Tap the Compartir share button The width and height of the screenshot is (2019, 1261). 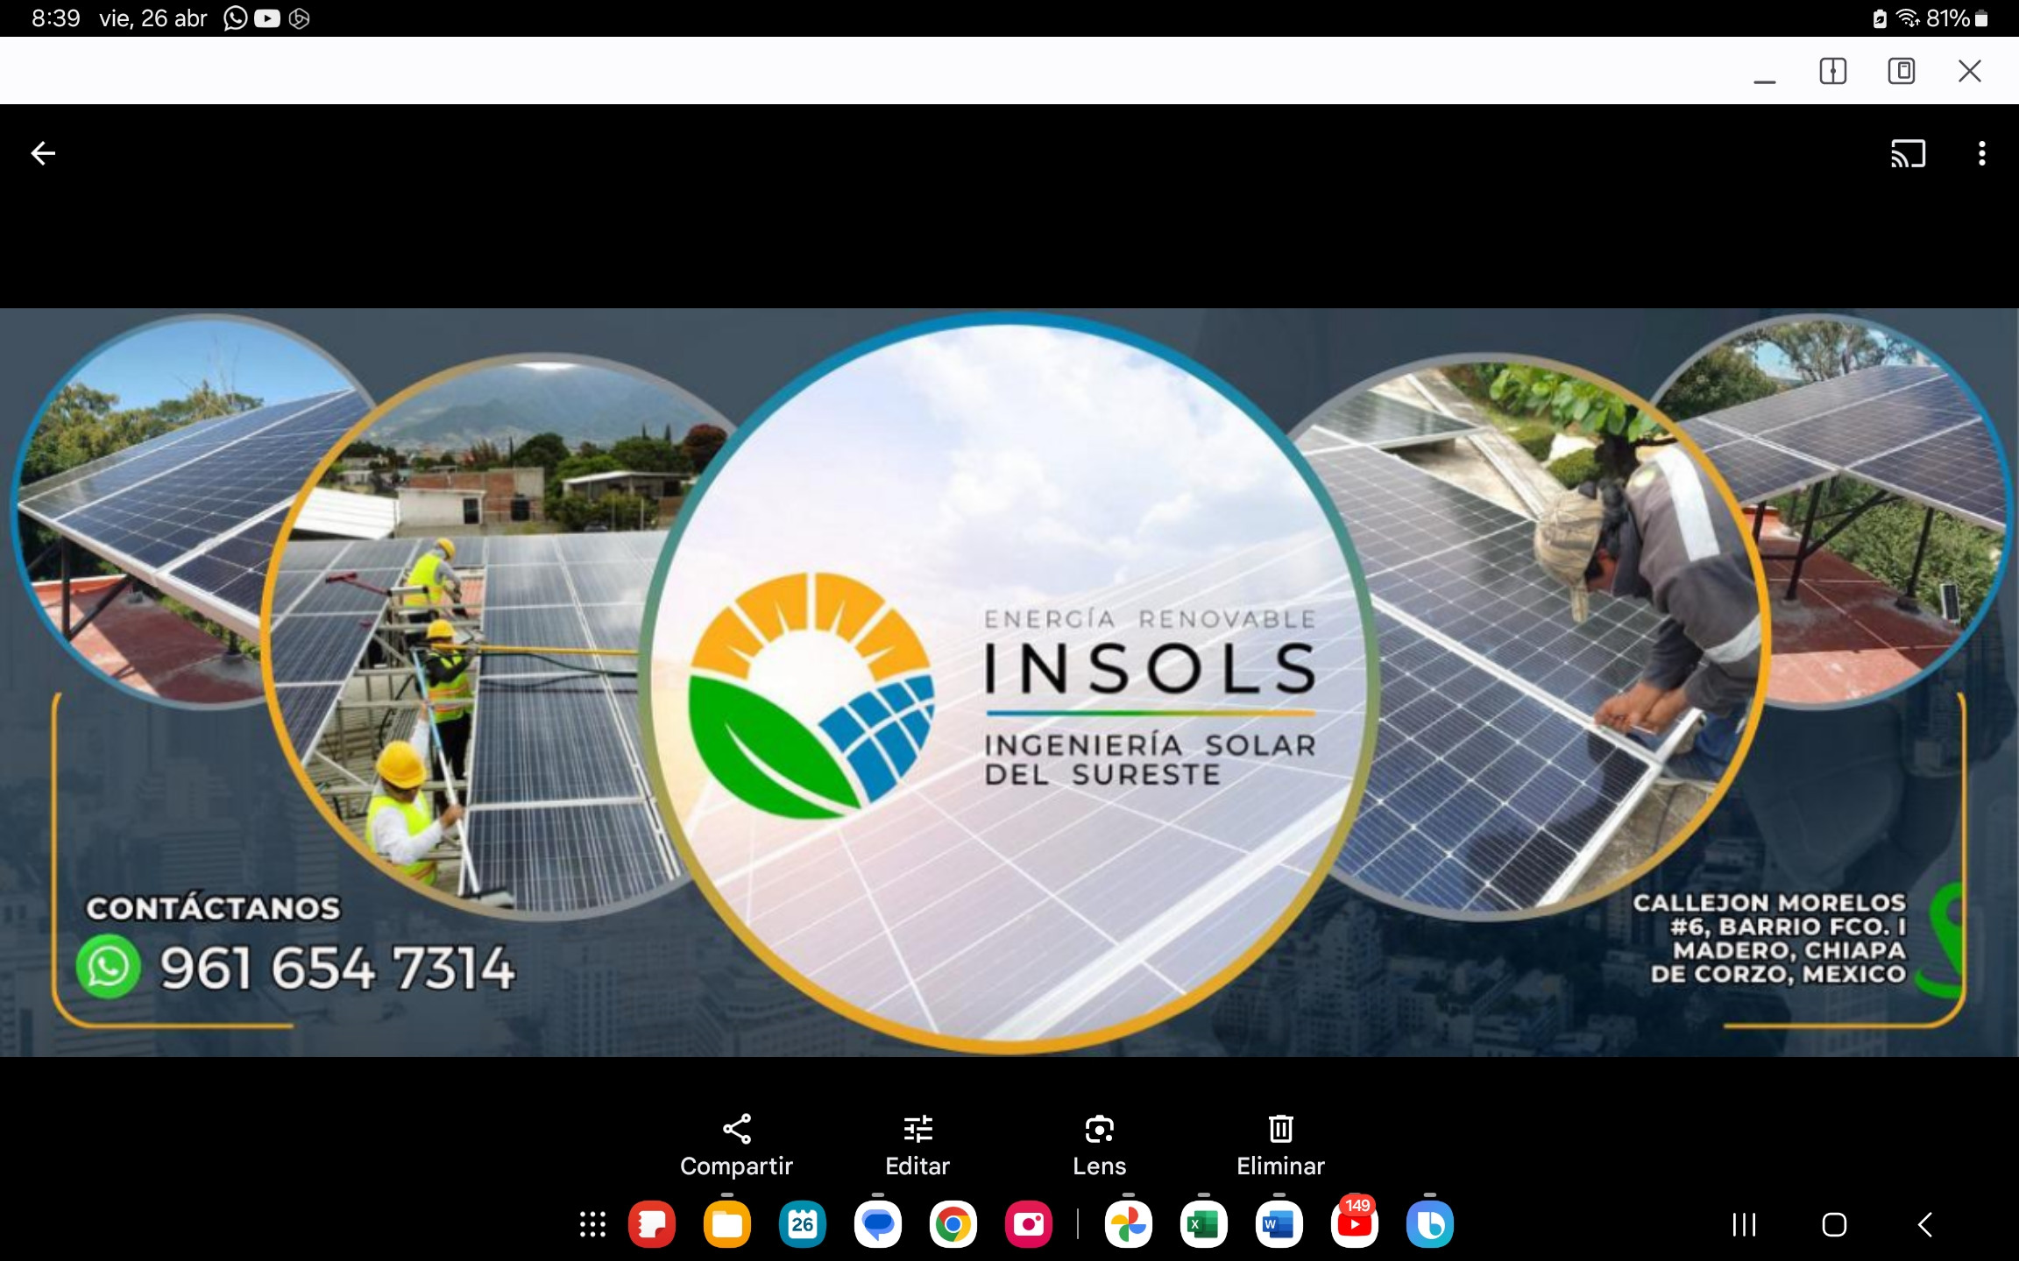pyautogui.click(x=736, y=1145)
